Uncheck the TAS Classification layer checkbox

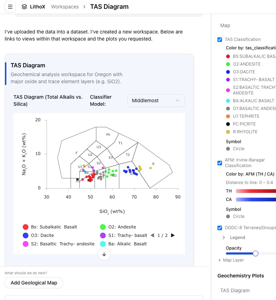pyautogui.click(x=220, y=39)
